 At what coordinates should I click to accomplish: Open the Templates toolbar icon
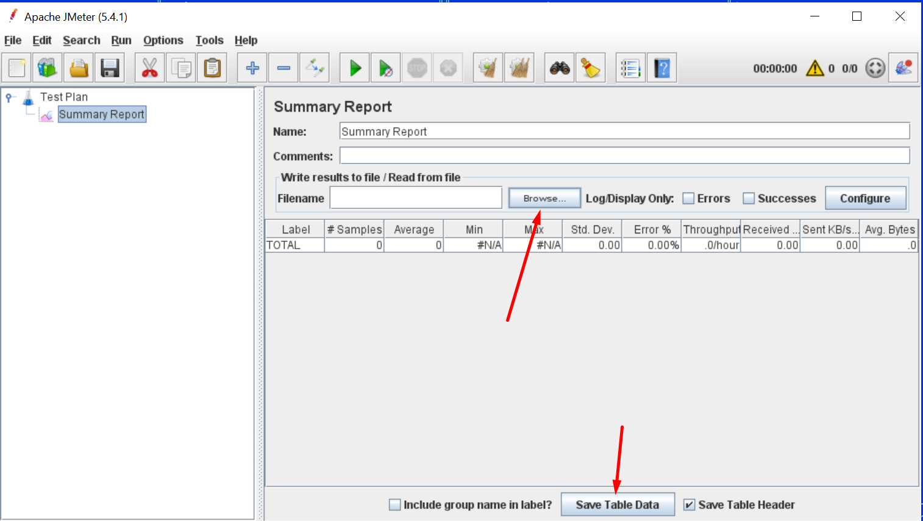coord(47,68)
